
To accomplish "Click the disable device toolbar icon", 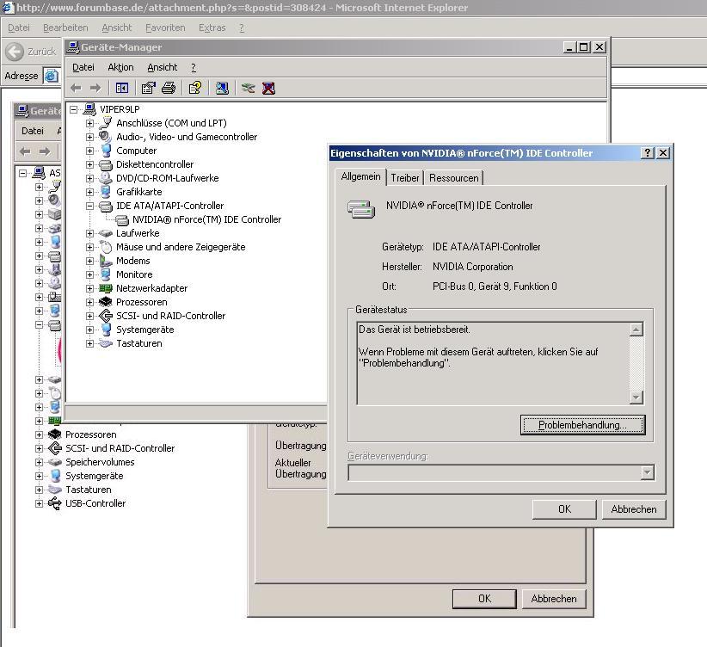I will (248, 88).
